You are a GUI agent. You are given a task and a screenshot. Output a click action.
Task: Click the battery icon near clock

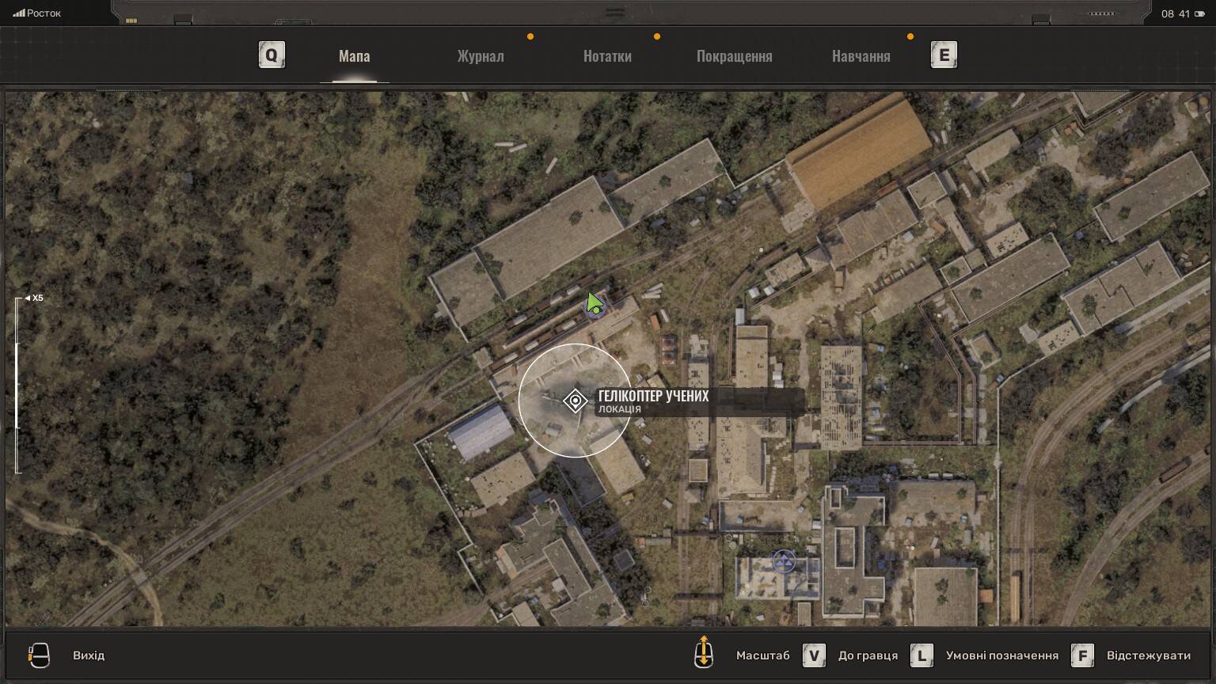[1199, 13]
